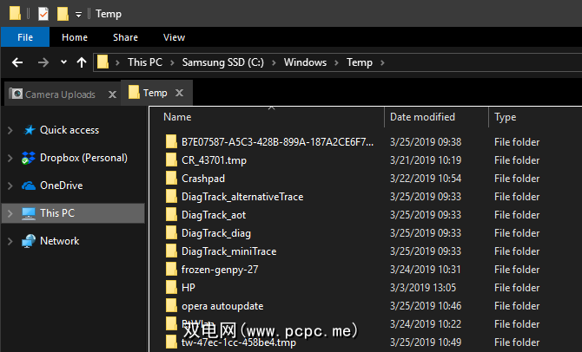582x352 pixels.
Task: Select Network in navigation pane
Action: coord(59,241)
